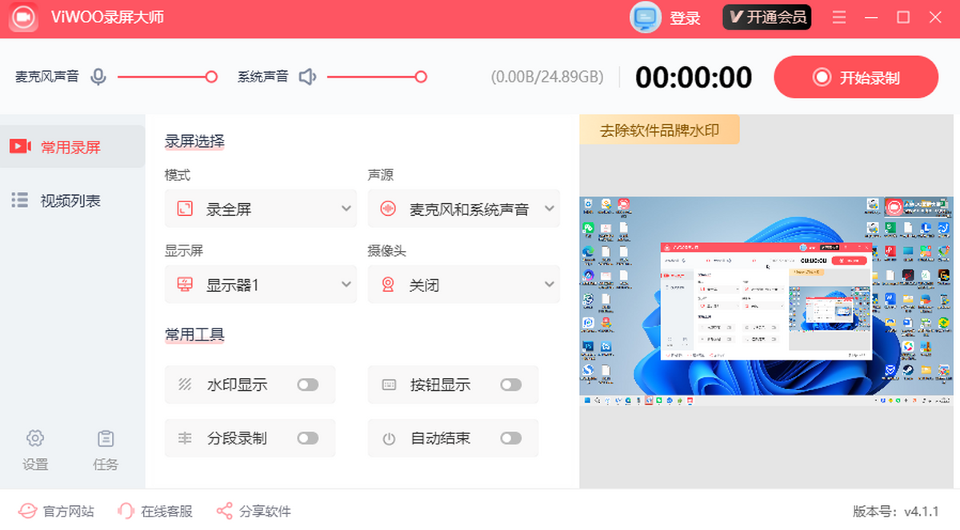Switch to 常用录屏 tab

pos(73,146)
